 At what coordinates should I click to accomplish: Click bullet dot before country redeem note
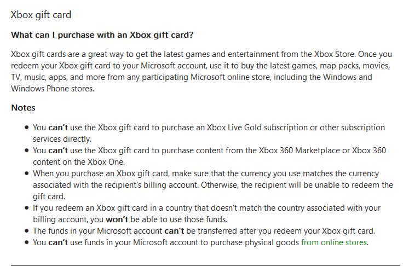(x=26, y=208)
